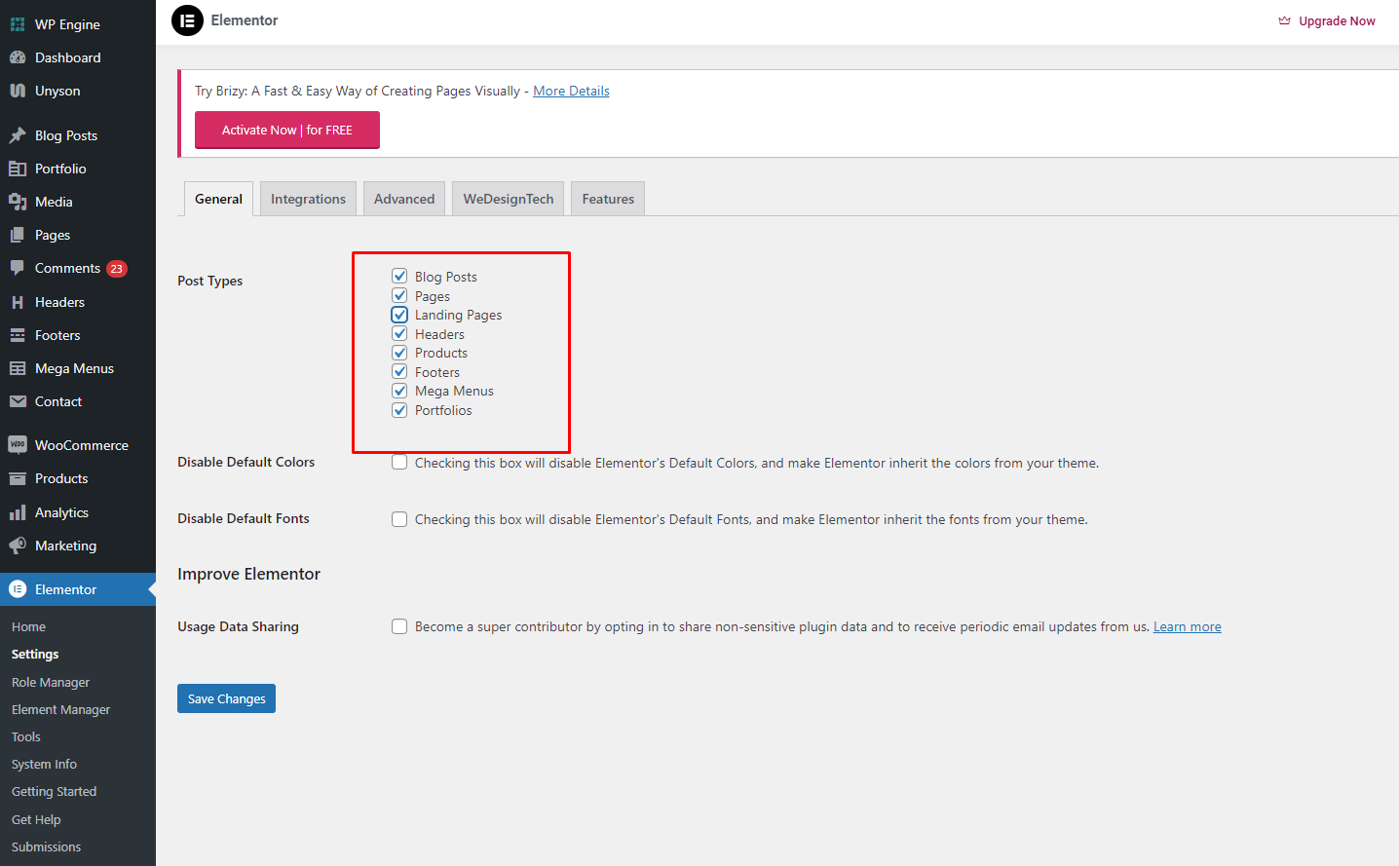Open System Info submenu item
The width and height of the screenshot is (1399, 866).
44,764
